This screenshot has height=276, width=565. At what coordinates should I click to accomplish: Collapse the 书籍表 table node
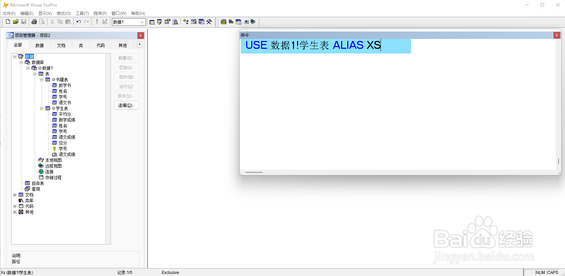pos(42,80)
